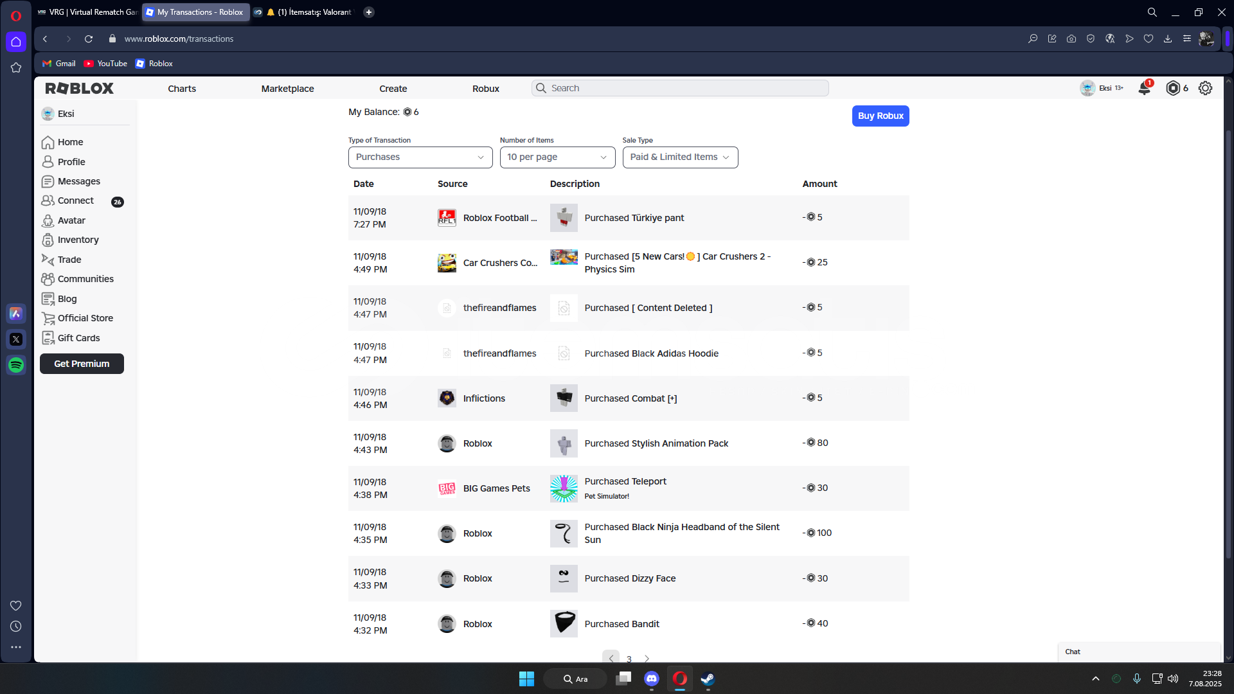Viewport: 1234px width, 694px height.
Task: Expand Type of Transaction dropdown
Action: 420,157
